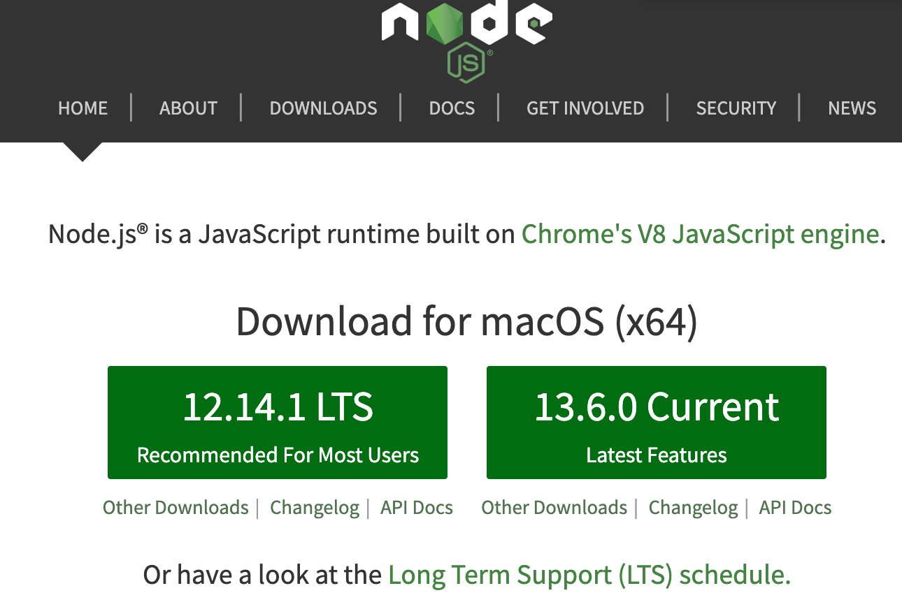Go to the DOCS page
This screenshot has width=902, height=609.
tap(452, 108)
